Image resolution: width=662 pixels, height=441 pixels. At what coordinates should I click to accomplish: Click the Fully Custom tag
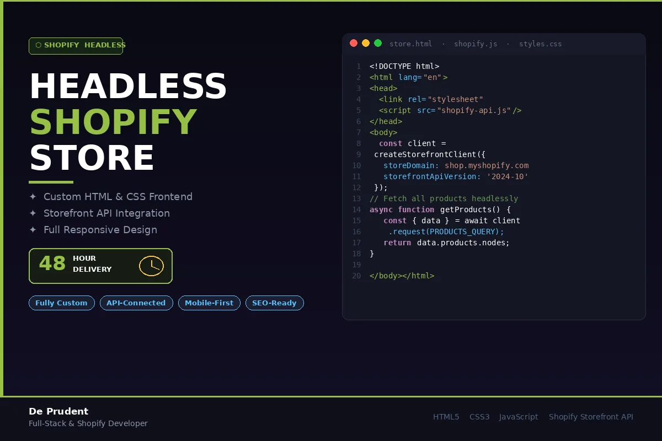pos(62,303)
